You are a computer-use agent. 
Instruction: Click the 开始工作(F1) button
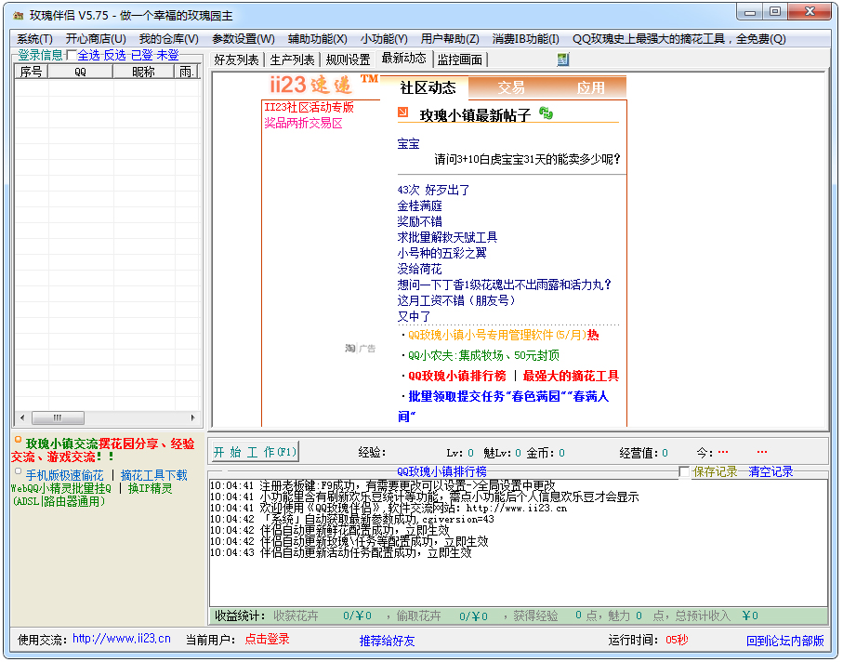[x=255, y=452]
